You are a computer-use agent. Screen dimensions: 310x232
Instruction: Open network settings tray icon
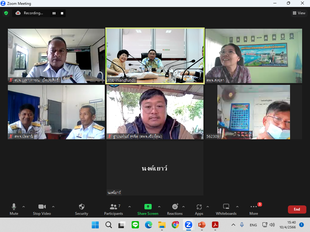click(x=265, y=225)
